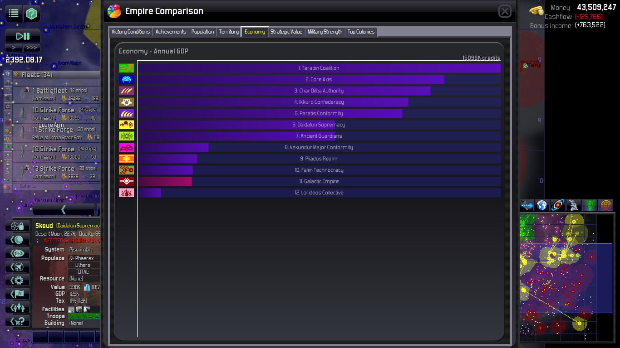620x348 pixels.
Task: Close the Empire Comparison window
Action: click(x=505, y=11)
